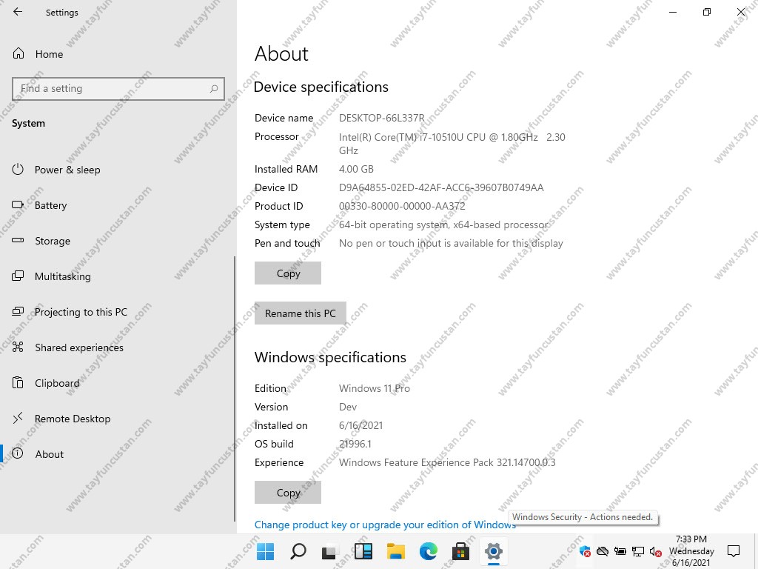
Task: Open taskbar Search
Action: (x=298, y=551)
